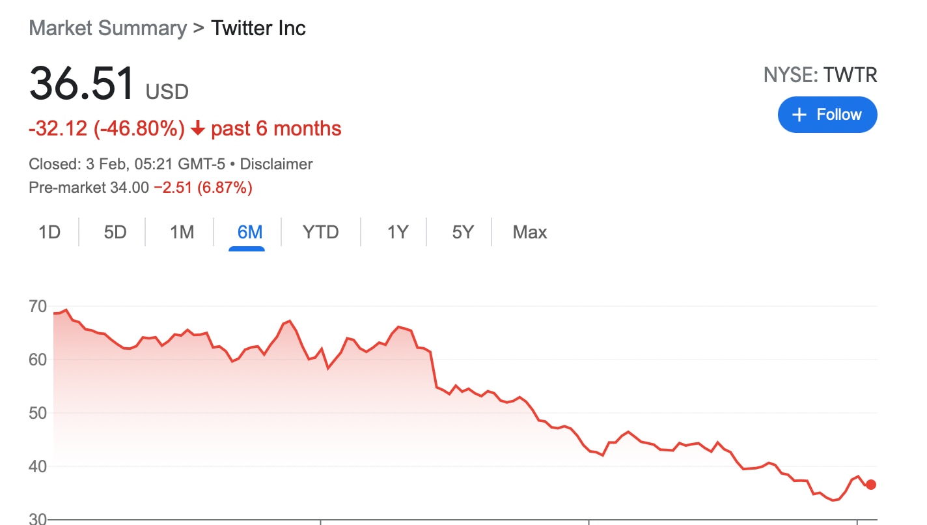Image resolution: width=927 pixels, height=525 pixels.
Task: Click the red endpoint dot on chart
Action: (871, 485)
